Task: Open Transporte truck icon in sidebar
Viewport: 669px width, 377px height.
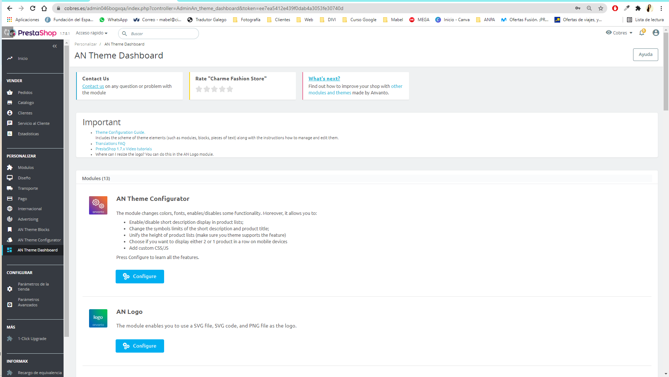Action: click(10, 188)
